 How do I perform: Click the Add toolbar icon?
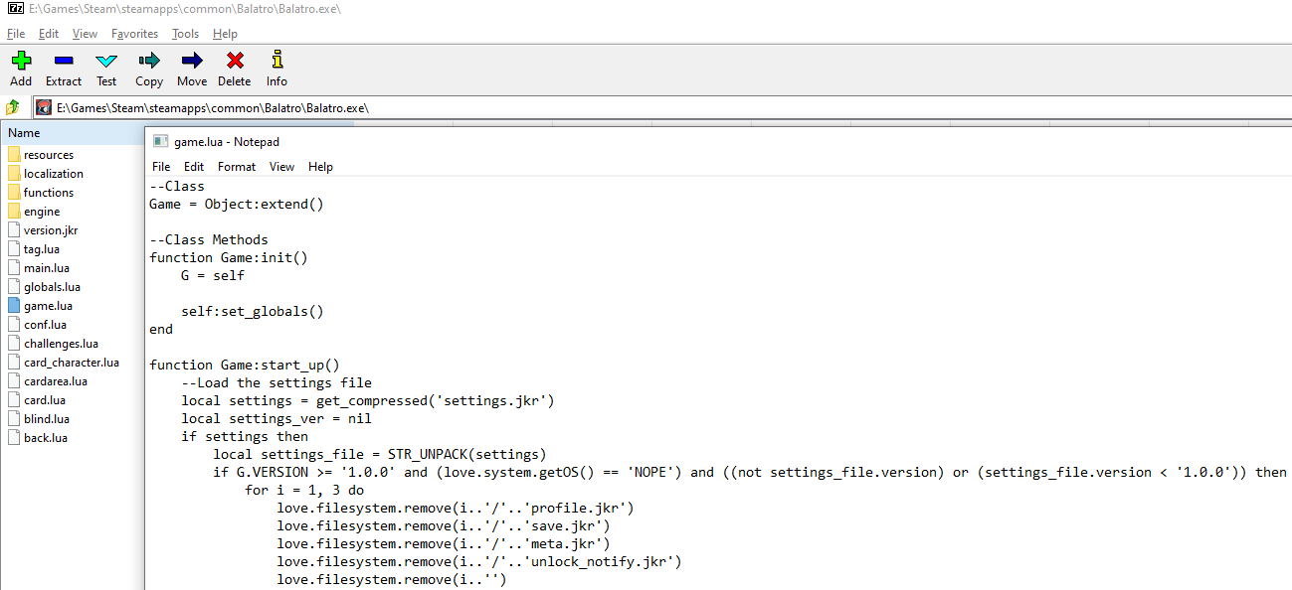coord(21,62)
